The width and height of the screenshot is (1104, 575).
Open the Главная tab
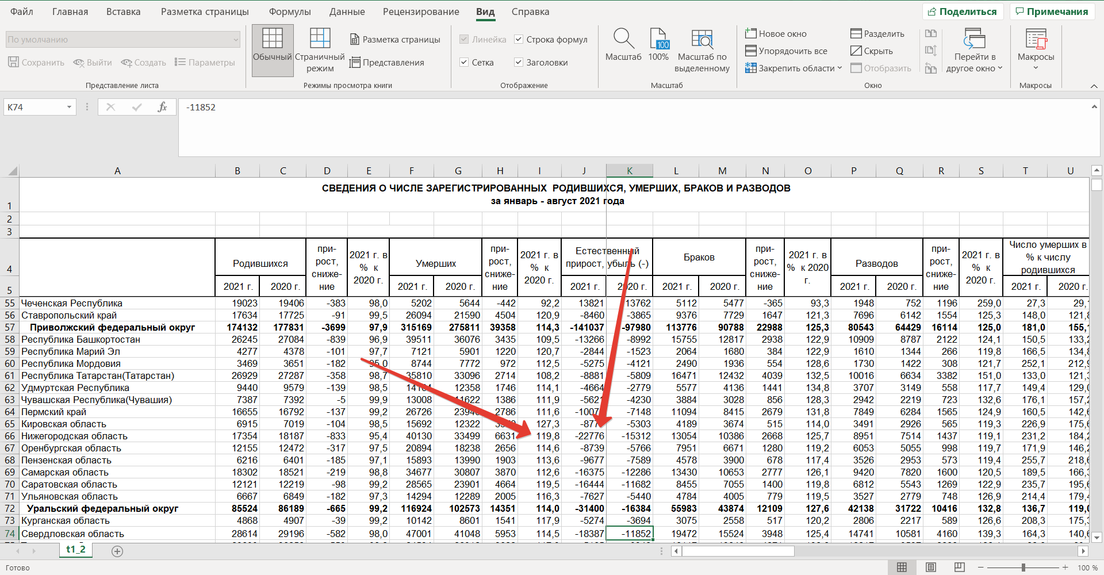[x=70, y=11]
